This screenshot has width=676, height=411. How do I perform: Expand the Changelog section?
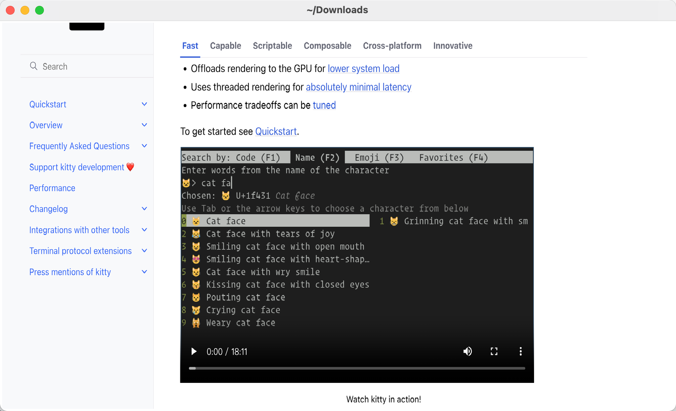click(144, 208)
